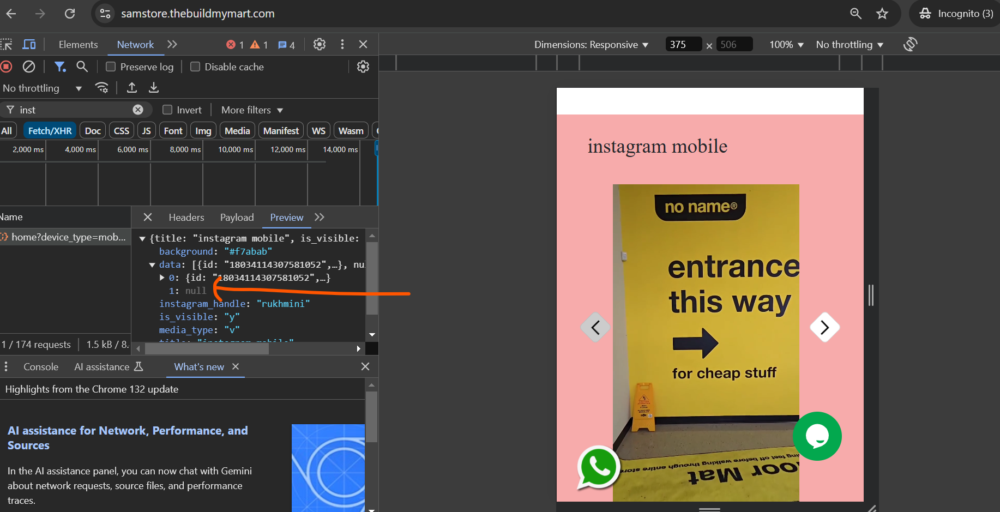Filter requests by CSS type
This screenshot has height=512, width=1000.
pyautogui.click(x=122, y=131)
